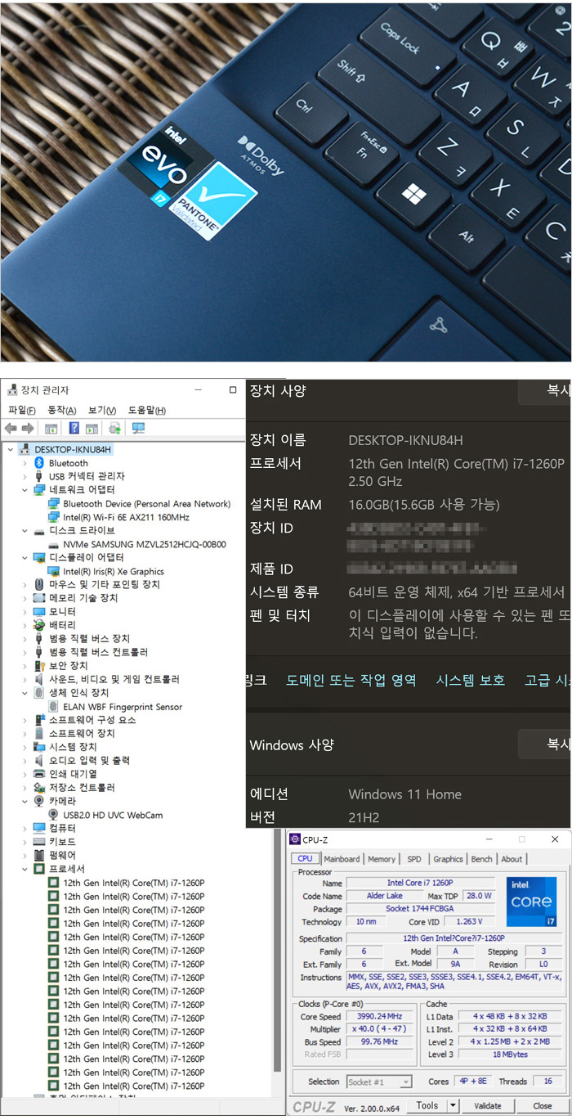Click the Intel Core i7 logo in CPU-Z
572x1120 pixels.
pyautogui.click(x=532, y=901)
